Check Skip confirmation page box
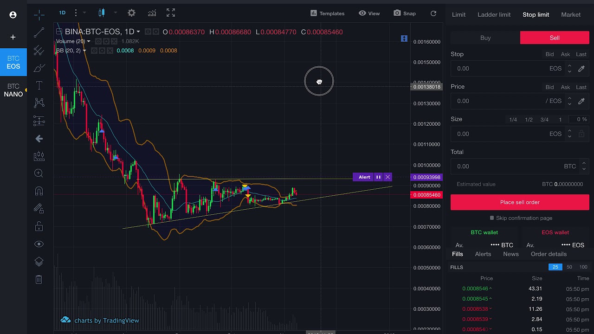Screen dimensions: 594x334 492,218
